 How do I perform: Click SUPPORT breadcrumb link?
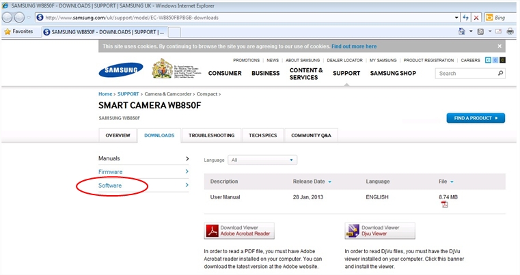(x=128, y=94)
